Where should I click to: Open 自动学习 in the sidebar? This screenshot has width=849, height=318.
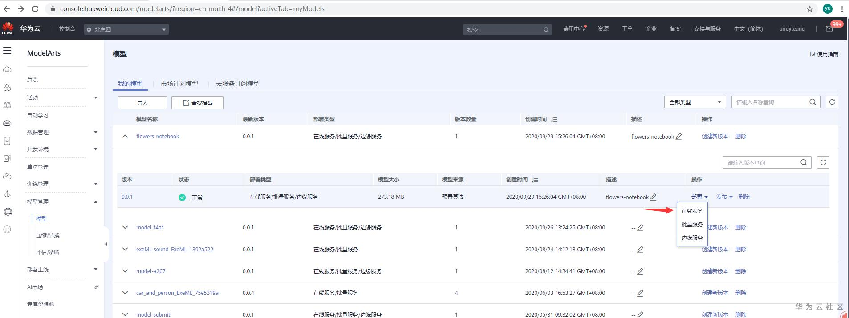[38, 115]
